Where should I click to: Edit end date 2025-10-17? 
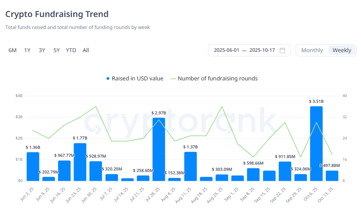(262, 50)
